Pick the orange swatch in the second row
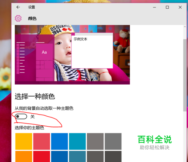Screen dimensions: 188x162 coord(24,156)
